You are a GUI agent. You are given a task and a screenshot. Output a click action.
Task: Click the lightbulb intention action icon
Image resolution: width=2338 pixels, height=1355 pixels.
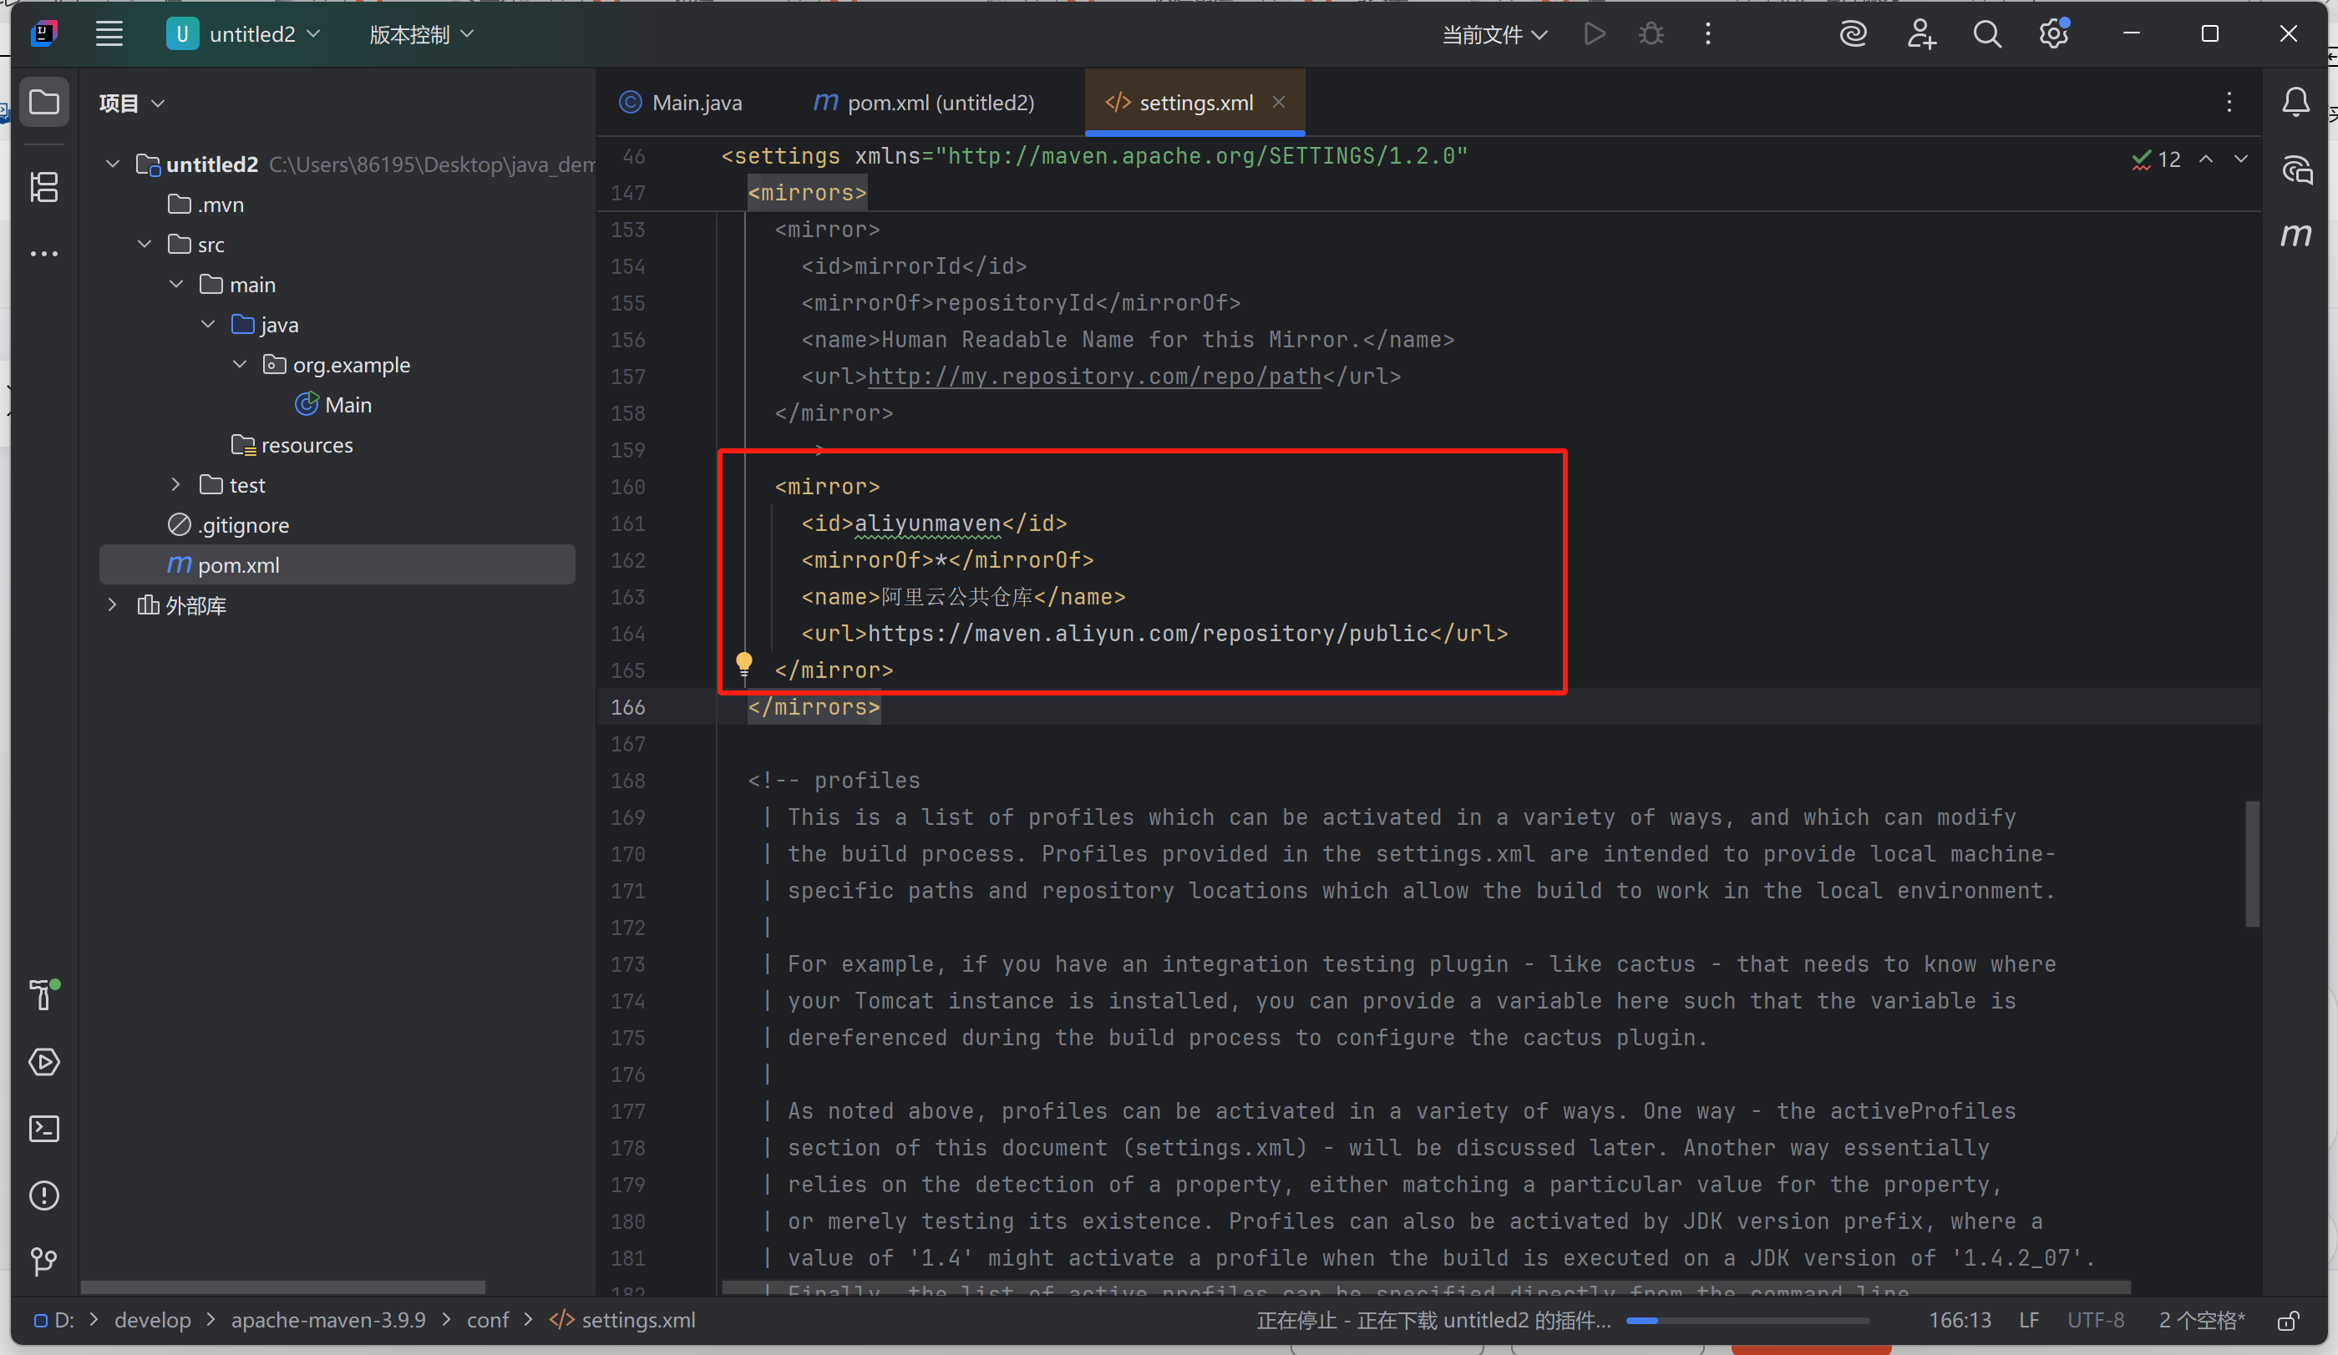(x=744, y=663)
